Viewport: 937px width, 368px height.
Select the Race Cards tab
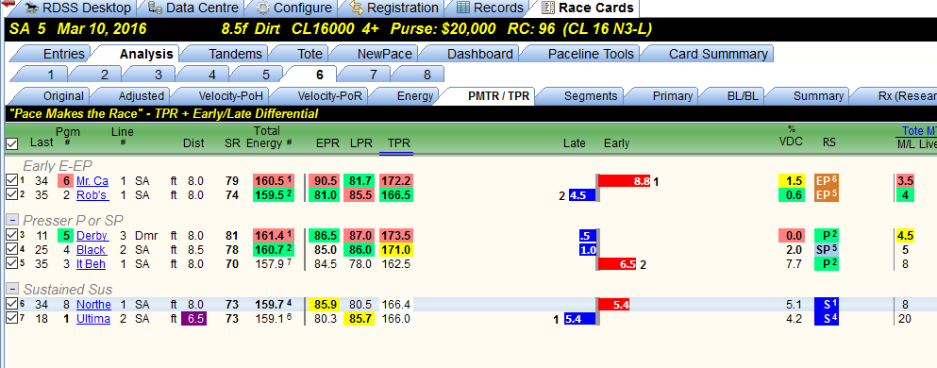(589, 8)
